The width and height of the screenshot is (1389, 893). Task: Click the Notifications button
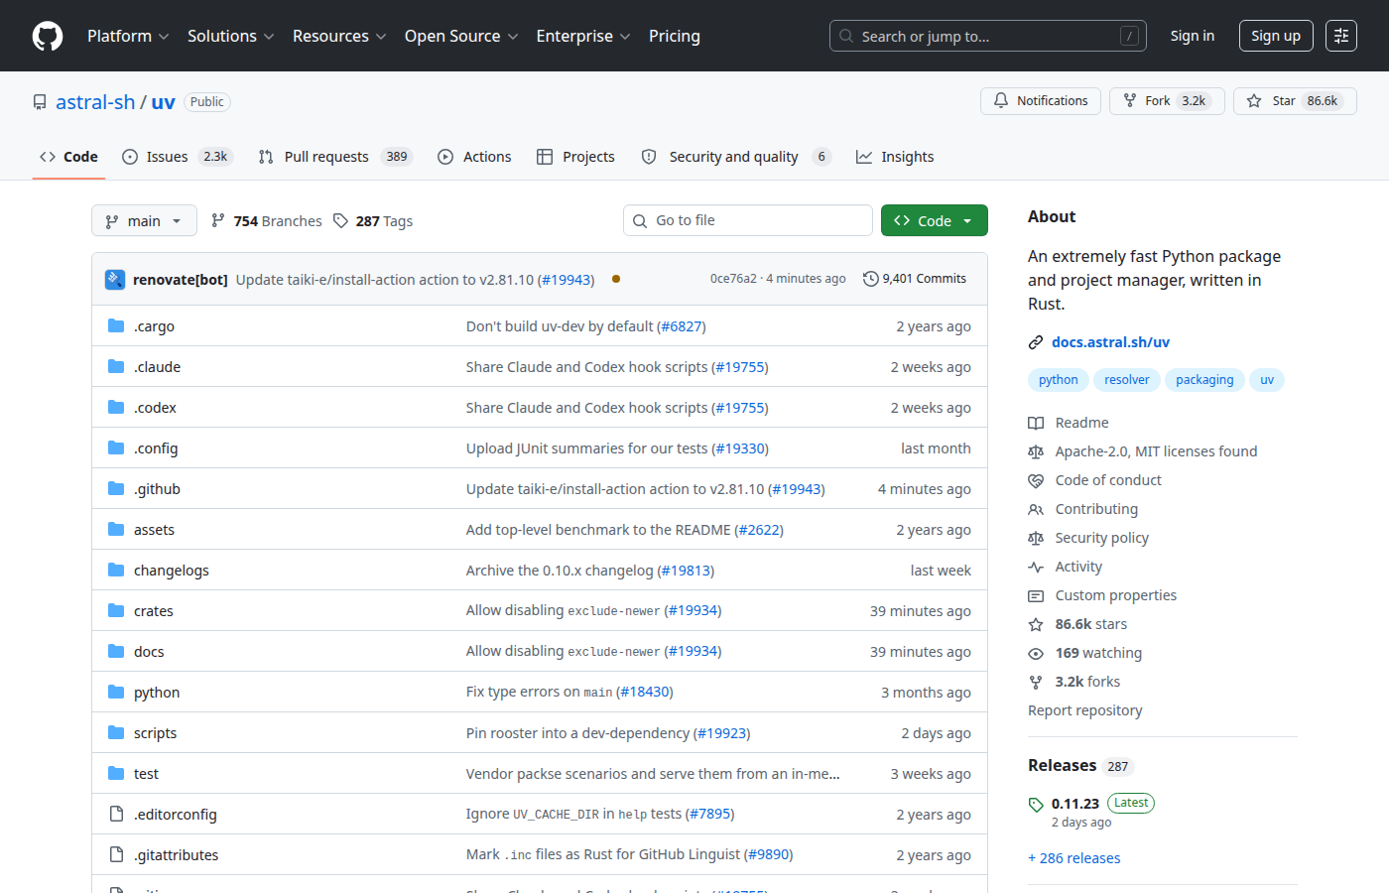pos(1041,101)
